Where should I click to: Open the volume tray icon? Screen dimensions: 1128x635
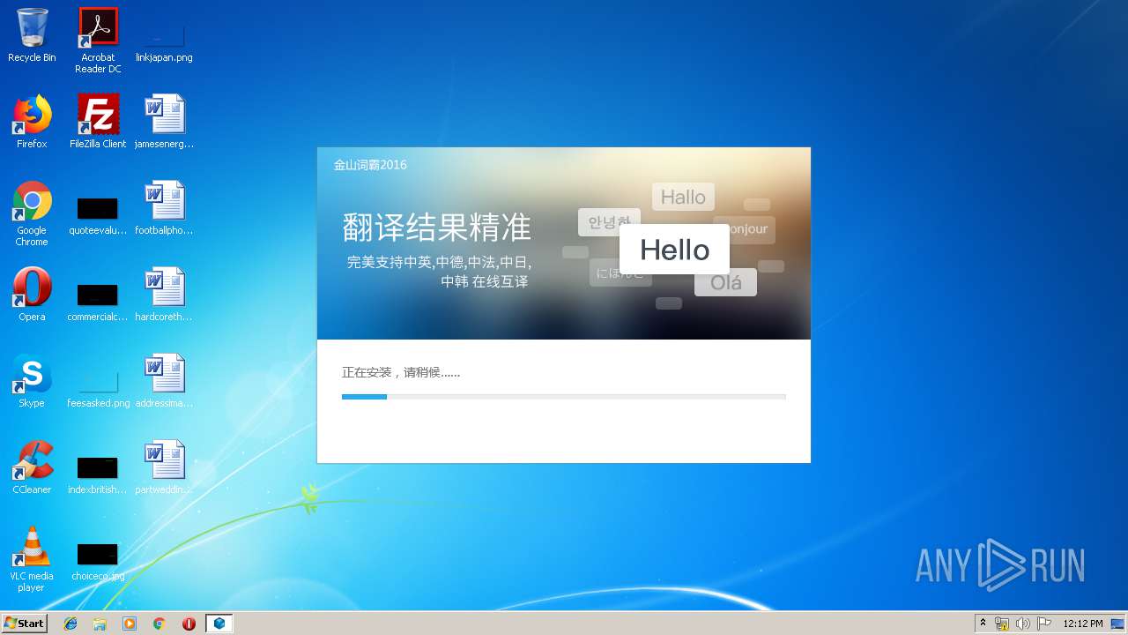[x=1023, y=624]
